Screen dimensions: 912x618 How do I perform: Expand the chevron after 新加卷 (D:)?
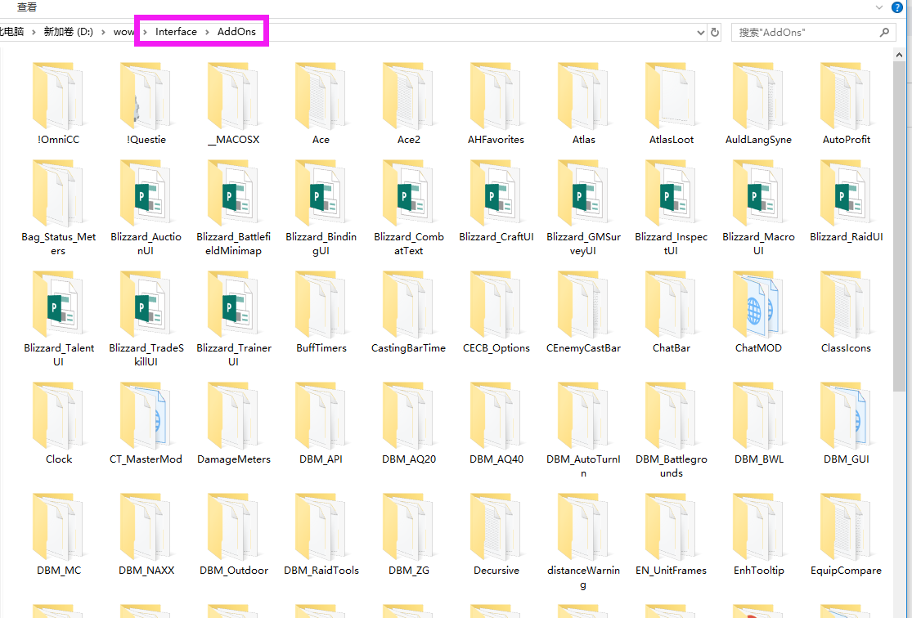click(103, 32)
